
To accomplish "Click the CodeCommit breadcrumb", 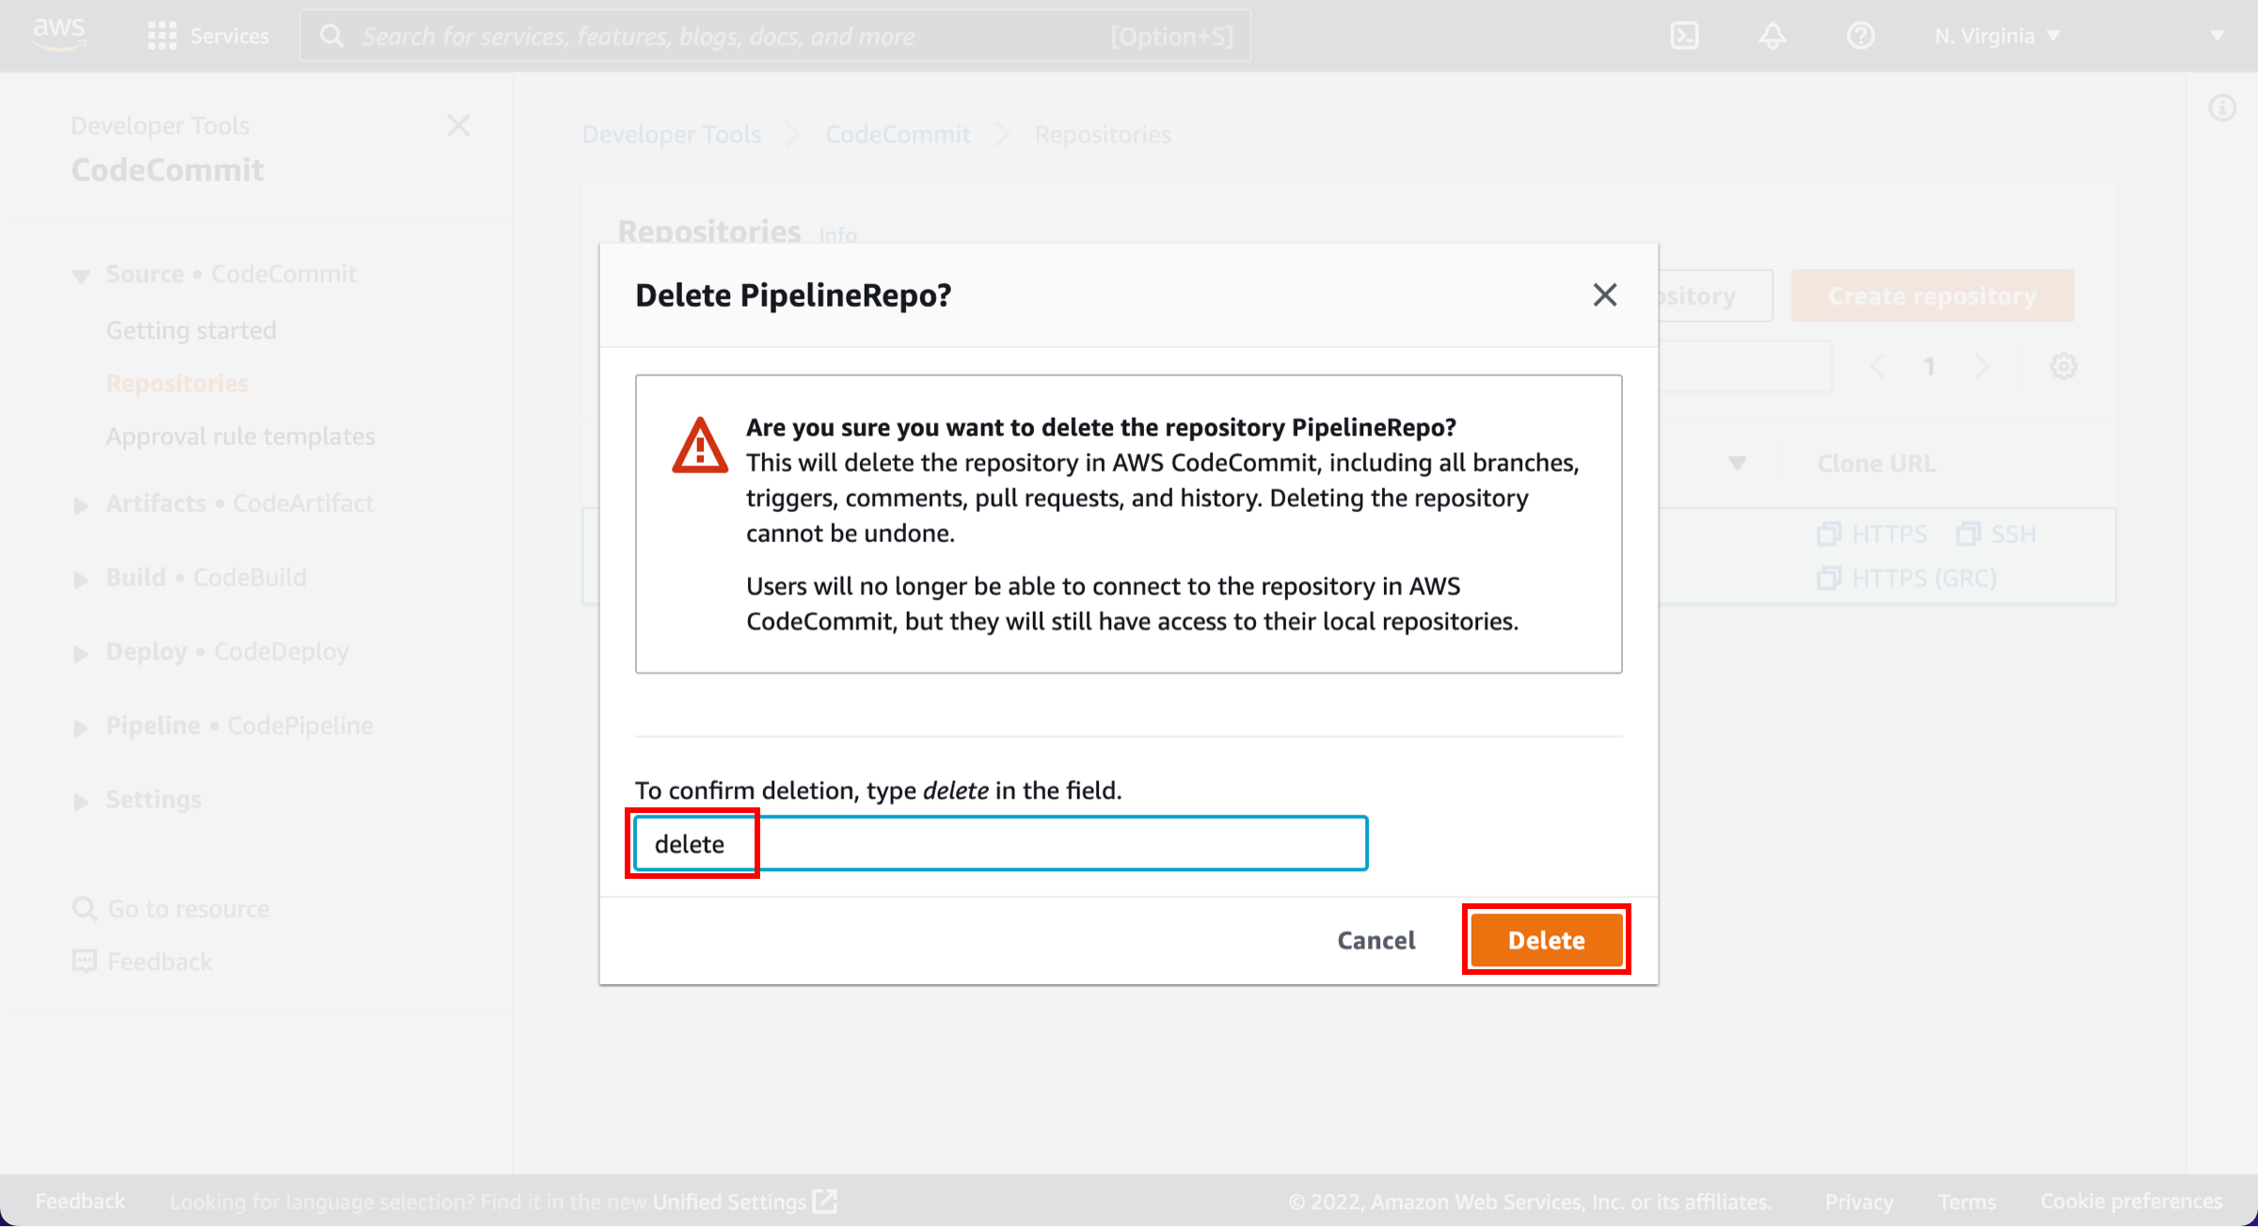I will 898,135.
